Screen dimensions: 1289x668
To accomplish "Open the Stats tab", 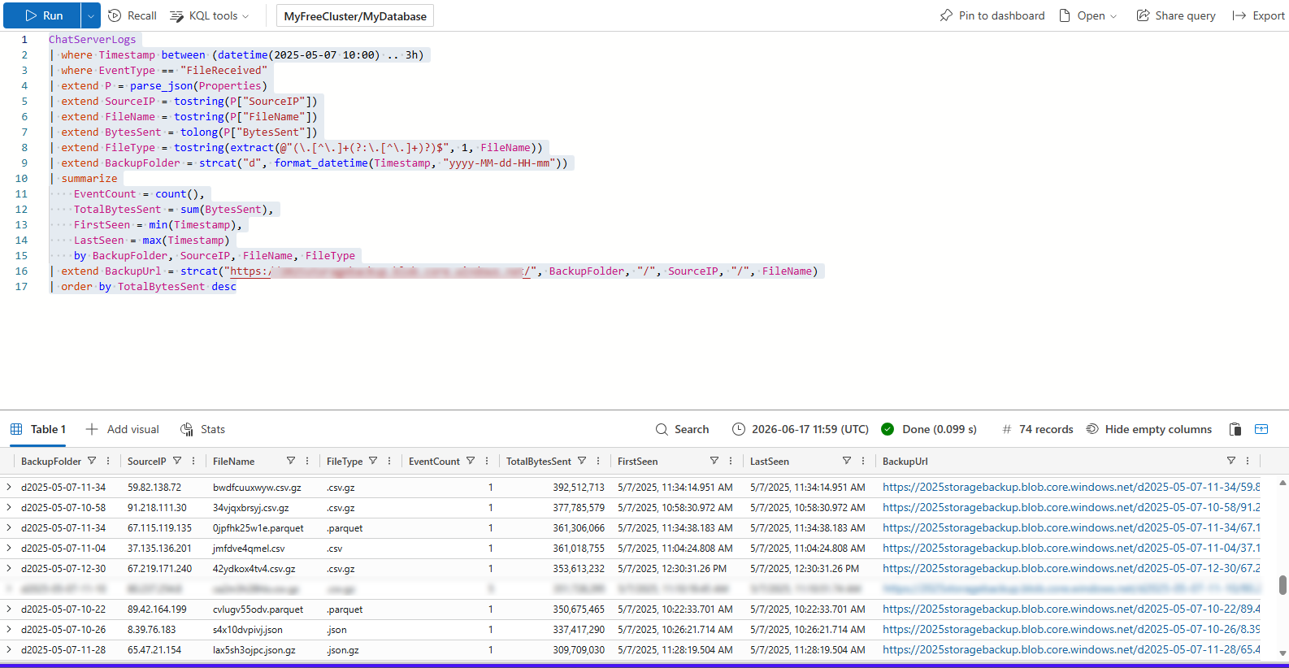I will (203, 429).
